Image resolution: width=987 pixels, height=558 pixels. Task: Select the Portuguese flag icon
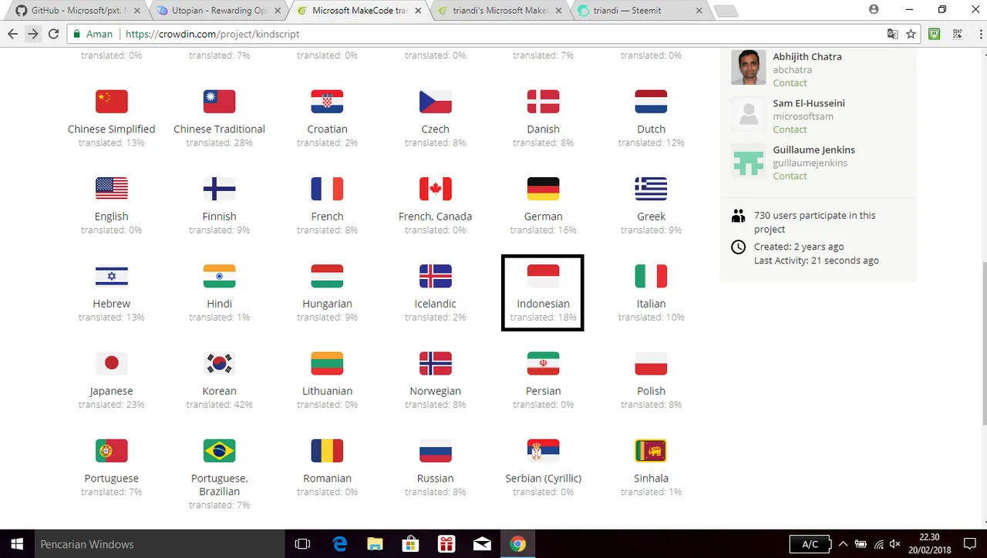[111, 451]
